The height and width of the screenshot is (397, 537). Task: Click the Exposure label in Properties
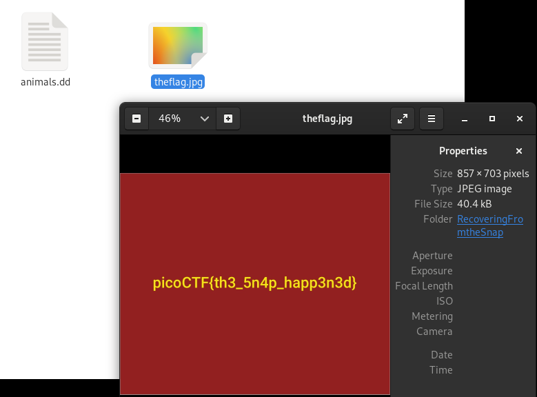[x=432, y=271]
